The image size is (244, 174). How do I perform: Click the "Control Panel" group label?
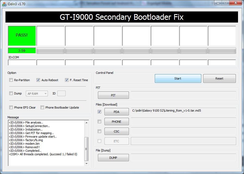pyautogui.click(x=104, y=73)
